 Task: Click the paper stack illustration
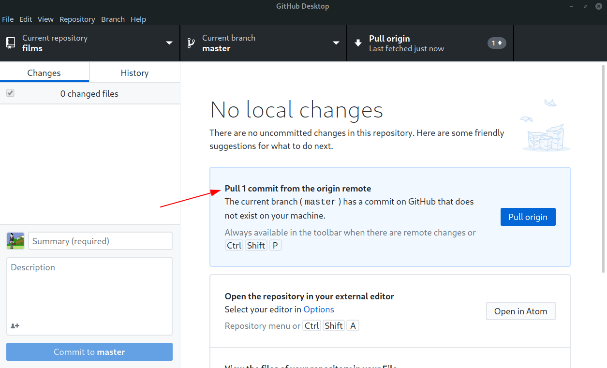click(546, 126)
